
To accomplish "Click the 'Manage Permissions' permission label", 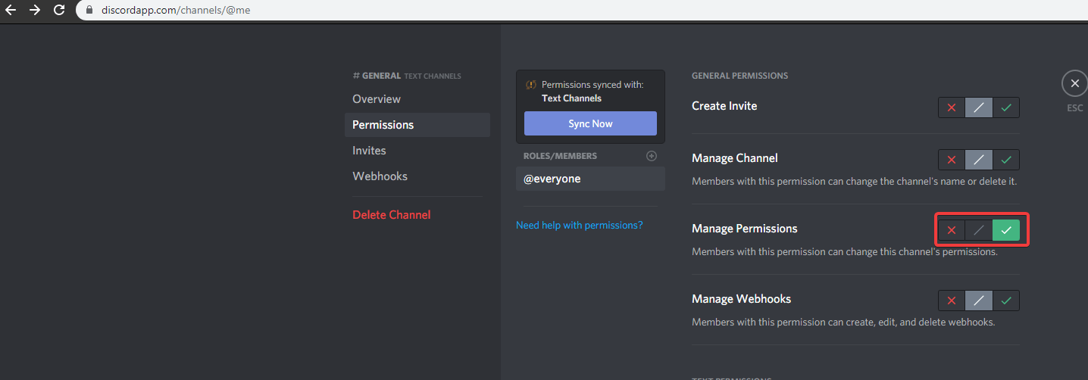I will pyautogui.click(x=745, y=229).
